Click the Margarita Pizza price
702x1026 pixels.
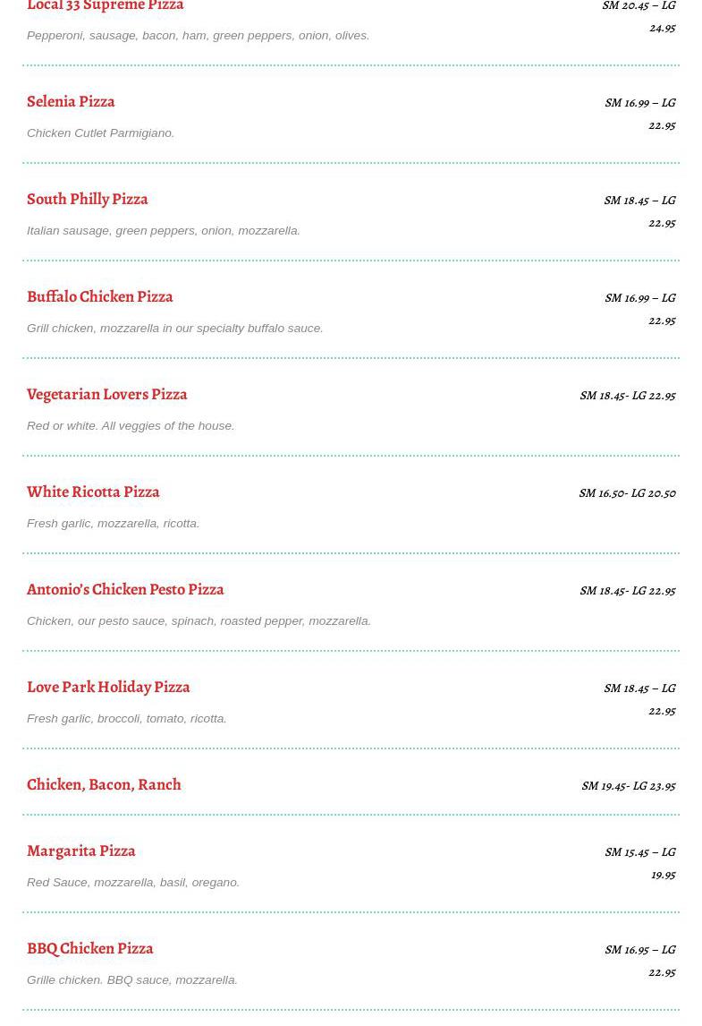click(640, 863)
